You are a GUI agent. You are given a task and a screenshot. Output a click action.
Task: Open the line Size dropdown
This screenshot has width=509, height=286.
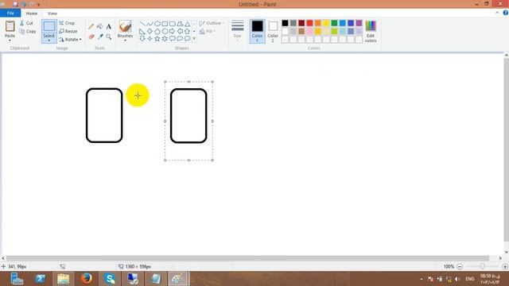coord(237,31)
